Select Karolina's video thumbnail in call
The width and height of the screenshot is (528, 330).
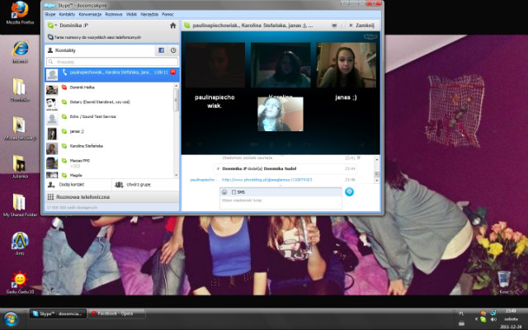tap(280, 65)
